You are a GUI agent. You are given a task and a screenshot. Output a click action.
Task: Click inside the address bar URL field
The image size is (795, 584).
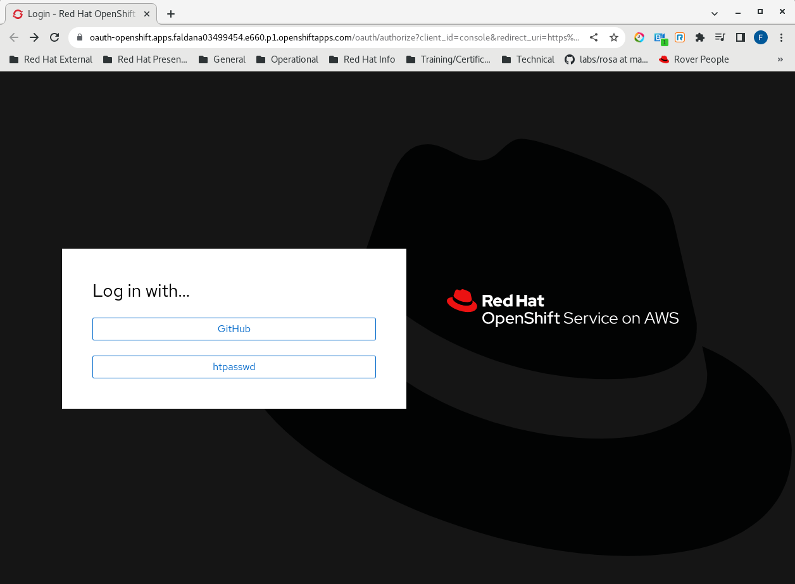(316, 37)
